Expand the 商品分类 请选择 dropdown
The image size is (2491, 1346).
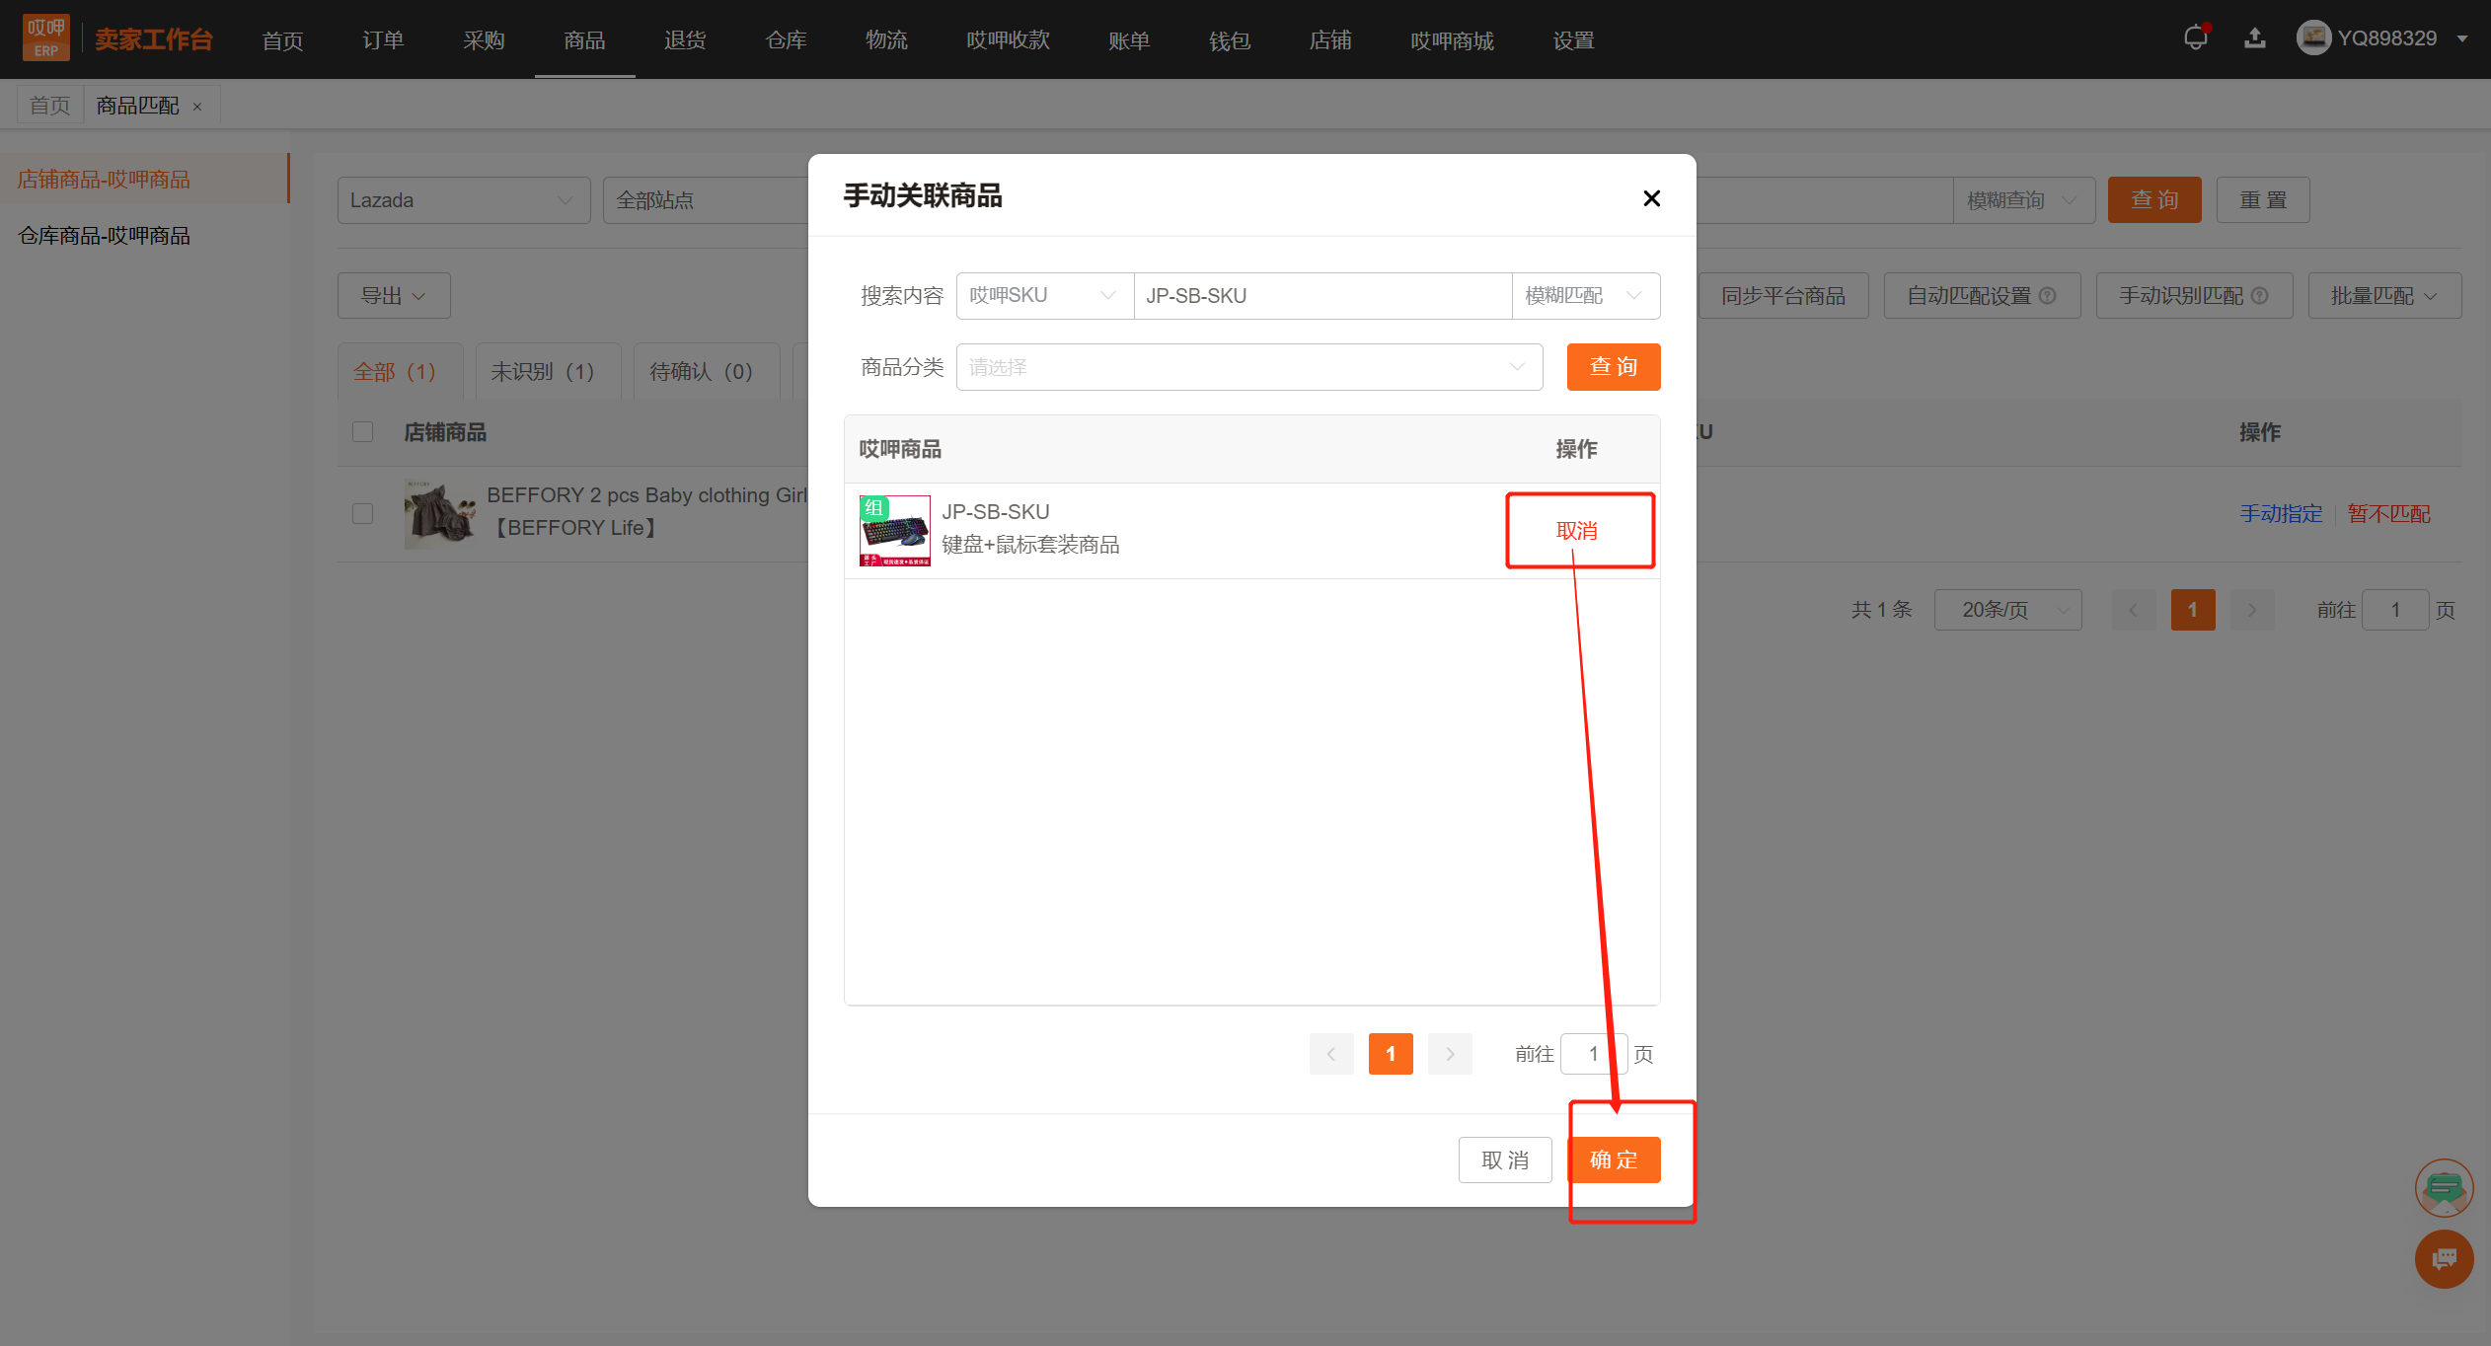pos(1248,367)
